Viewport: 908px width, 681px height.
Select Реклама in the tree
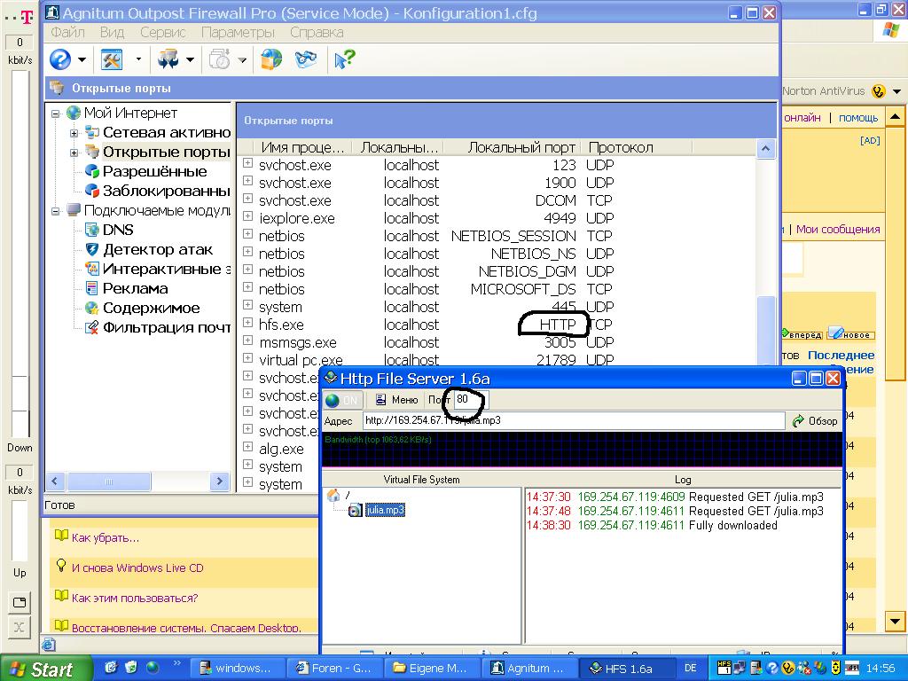[135, 288]
